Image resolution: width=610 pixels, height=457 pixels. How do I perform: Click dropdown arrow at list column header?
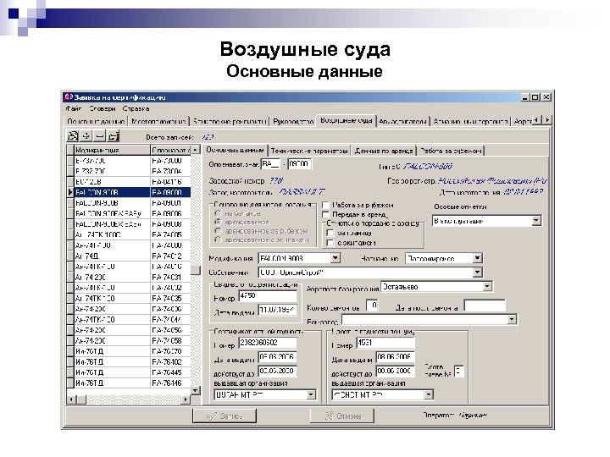click(196, 150)
